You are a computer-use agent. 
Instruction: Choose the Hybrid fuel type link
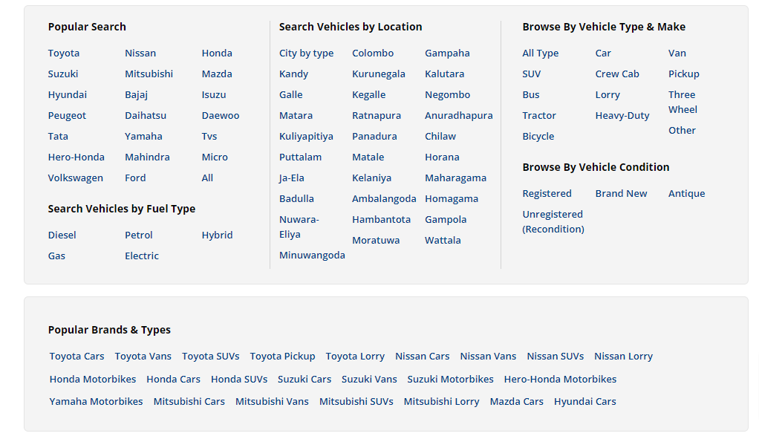(x=217, y=235)
